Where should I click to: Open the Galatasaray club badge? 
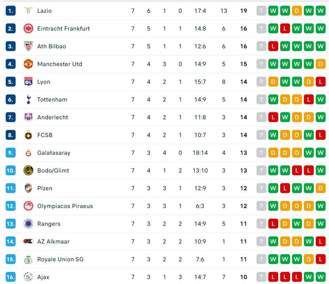click(x=28, y=153)
